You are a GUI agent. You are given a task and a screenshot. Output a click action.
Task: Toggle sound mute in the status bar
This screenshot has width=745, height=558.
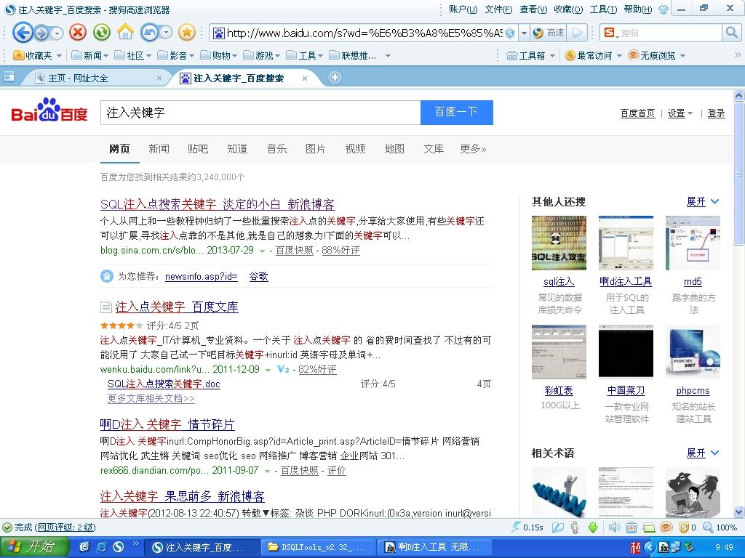point(614,527)
